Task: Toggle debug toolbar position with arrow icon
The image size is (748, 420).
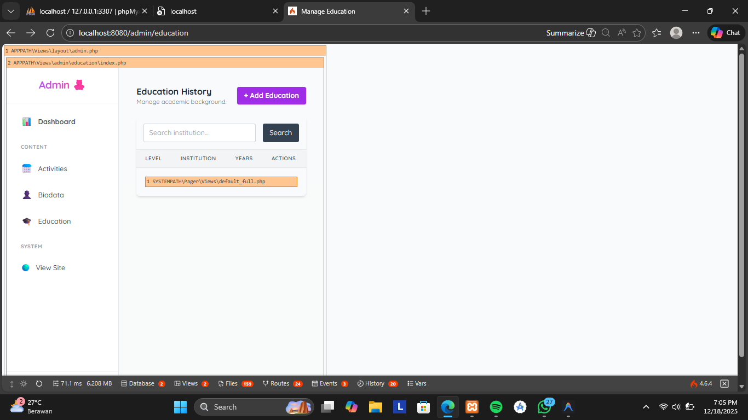Action: tap(11, 384)
